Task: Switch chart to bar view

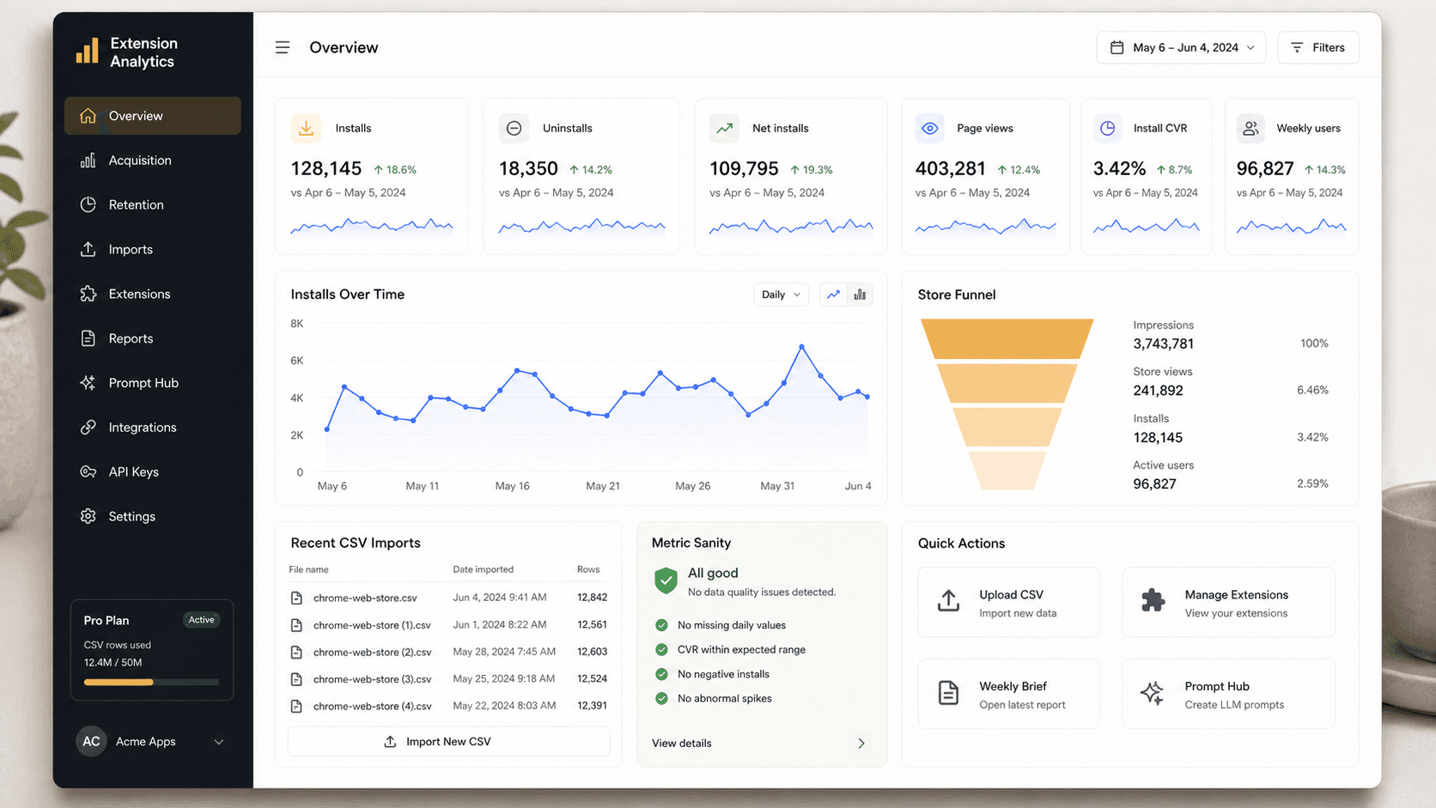Action: coord(860,295)
